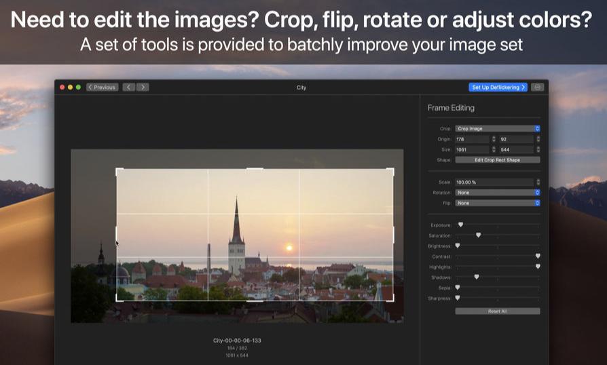Click the top-right crop corner handle

pyautogui.click(x=392, y=170)
